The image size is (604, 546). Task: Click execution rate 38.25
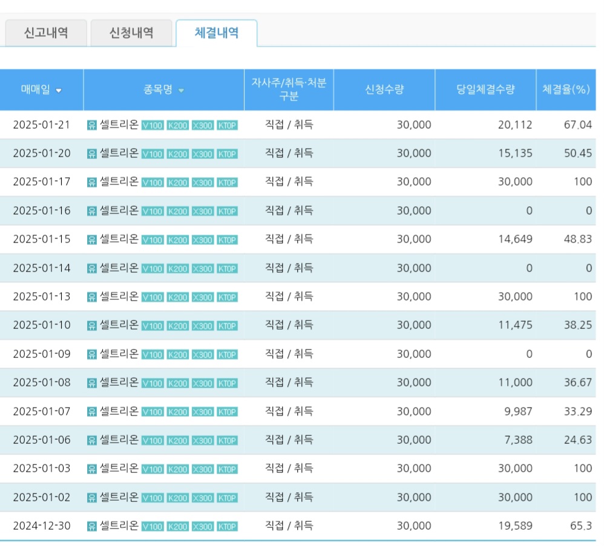tap(578, 325)
